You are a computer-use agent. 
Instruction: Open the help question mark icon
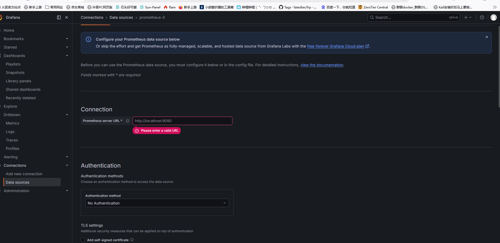482,17
